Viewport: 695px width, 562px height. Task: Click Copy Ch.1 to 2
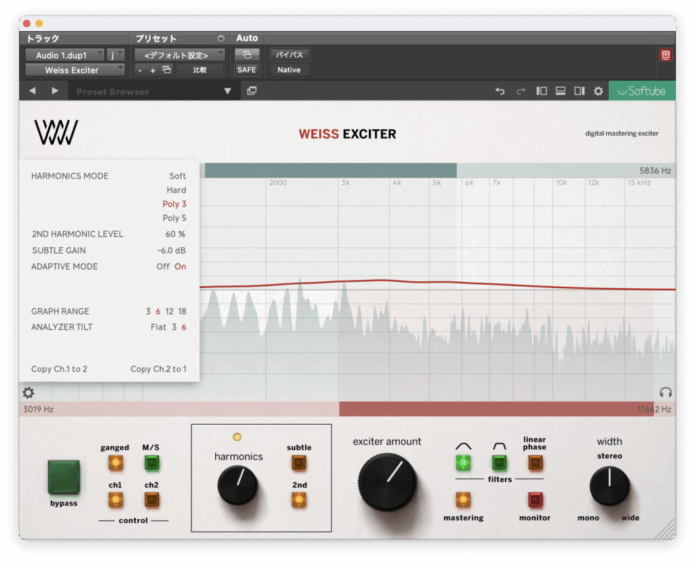[59, 369]
